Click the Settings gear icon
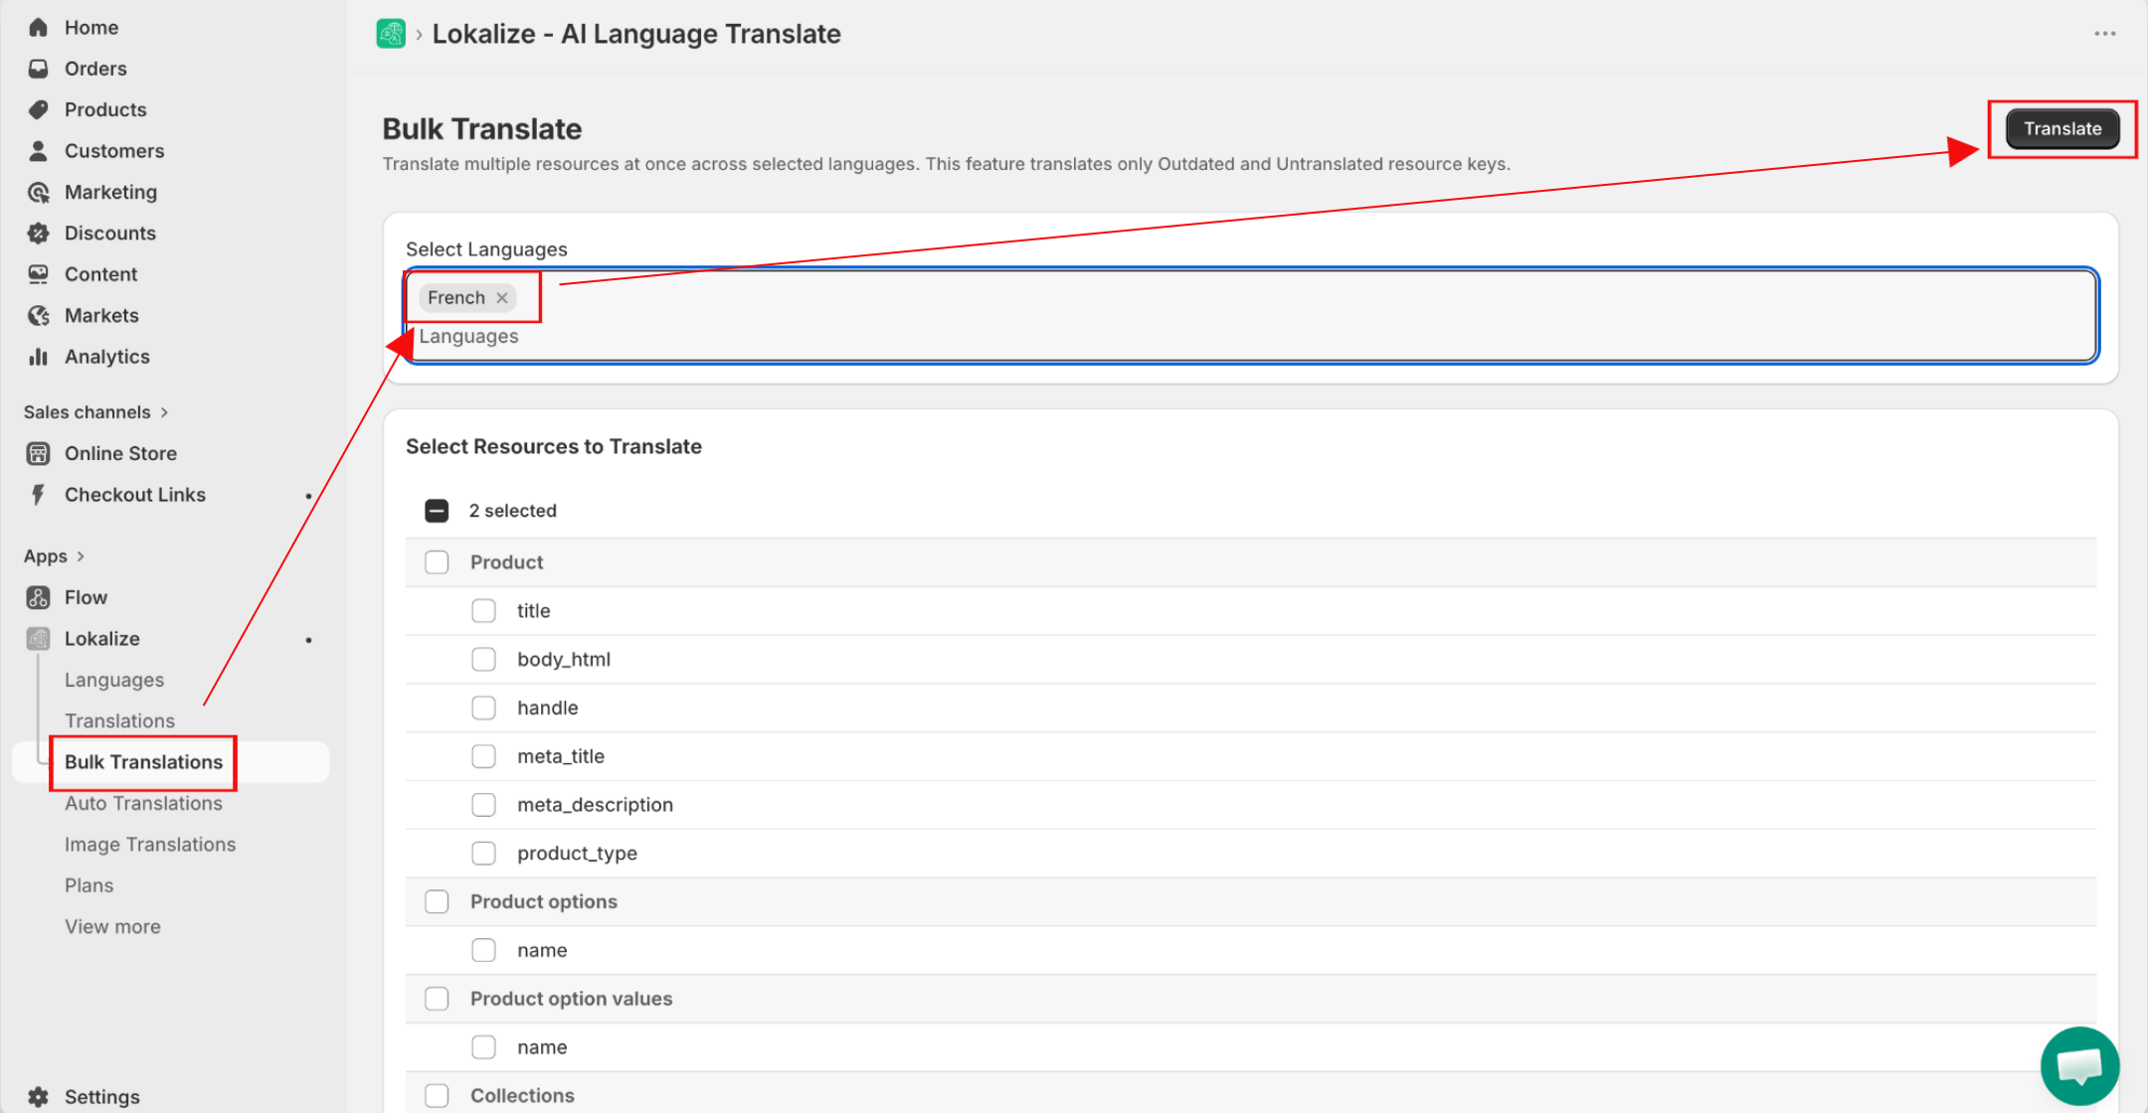This screenshot has height=1113, width=2148. 38,1097
